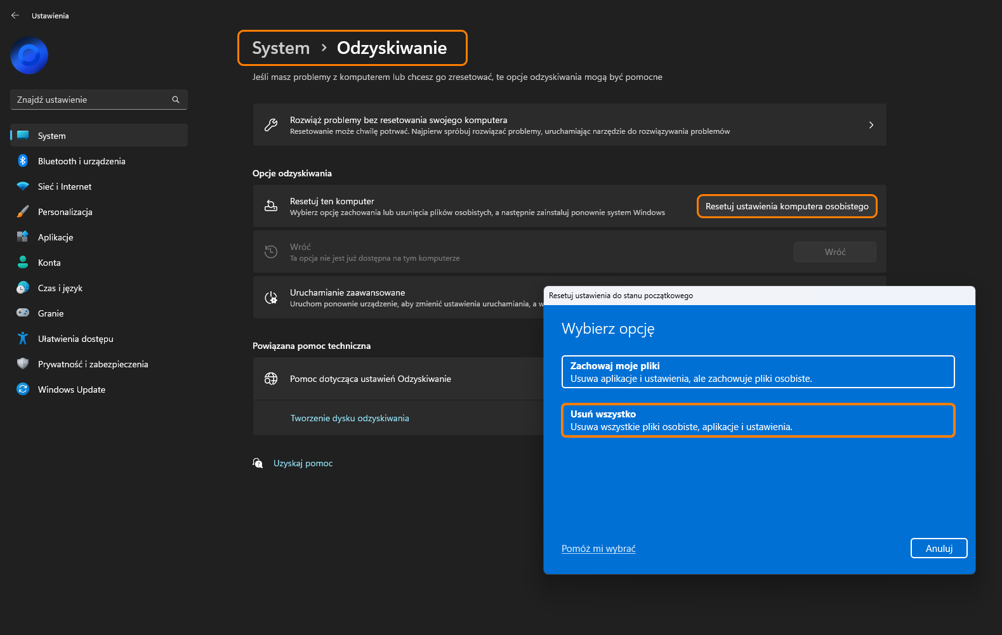
Task: Open Tworzenie dysku odzyskiwania link
Action: (350, 418)
